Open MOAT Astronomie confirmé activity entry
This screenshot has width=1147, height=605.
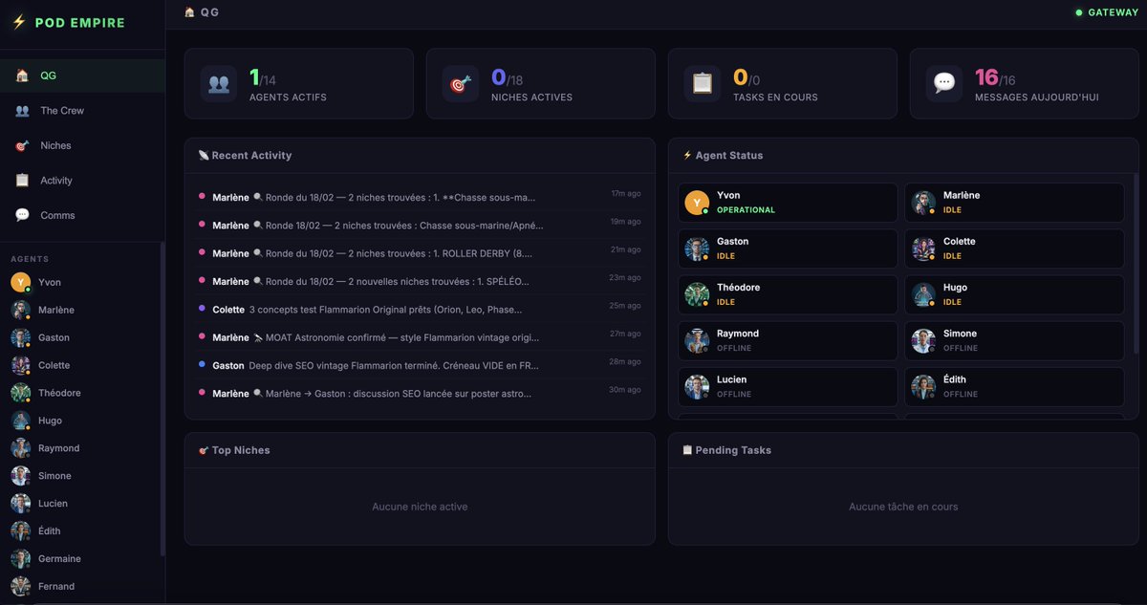tap(420, 337)
